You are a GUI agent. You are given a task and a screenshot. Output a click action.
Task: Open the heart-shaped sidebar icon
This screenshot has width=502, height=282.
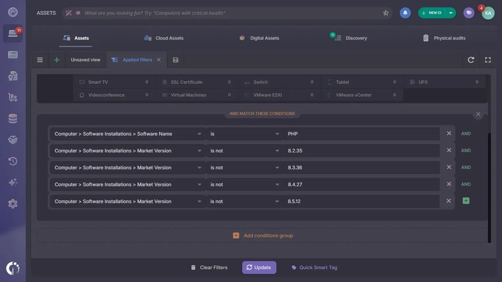[13, 140]
